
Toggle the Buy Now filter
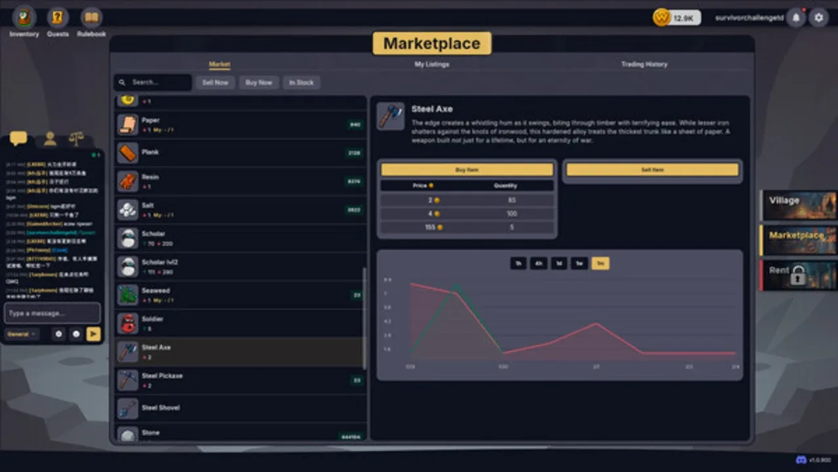258,83
